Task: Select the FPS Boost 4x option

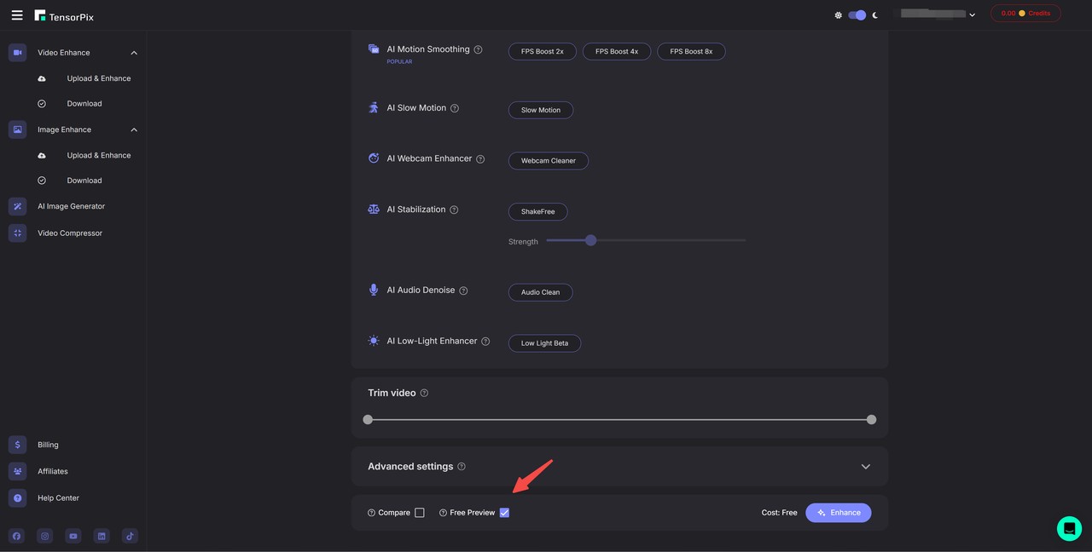Action: pos(616,52)
